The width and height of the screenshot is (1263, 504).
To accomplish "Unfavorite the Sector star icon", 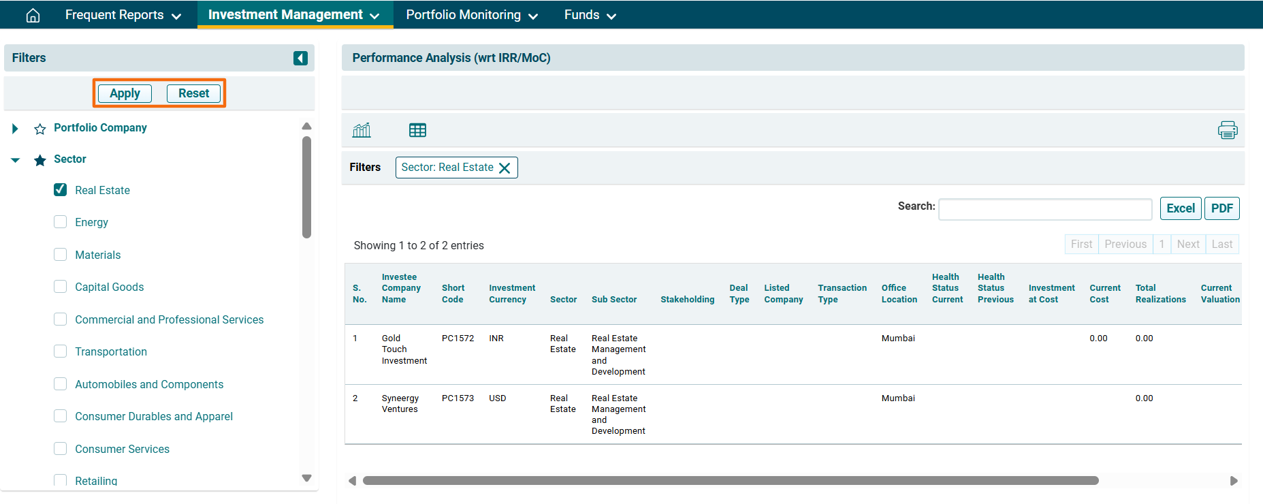I will click(40, 160).
